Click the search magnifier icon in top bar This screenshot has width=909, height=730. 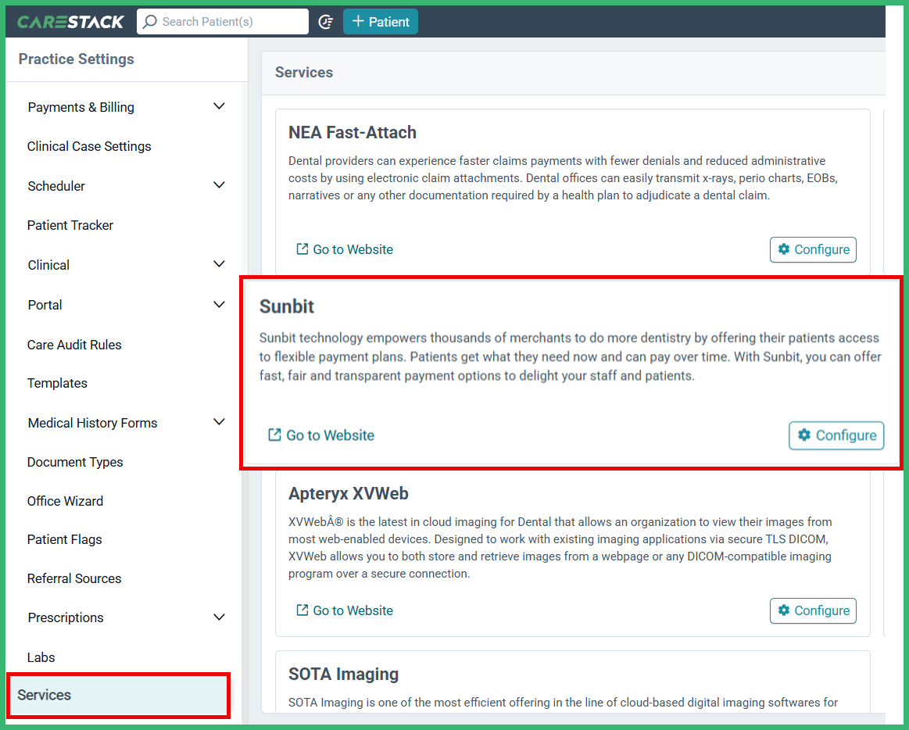[149, 21]
